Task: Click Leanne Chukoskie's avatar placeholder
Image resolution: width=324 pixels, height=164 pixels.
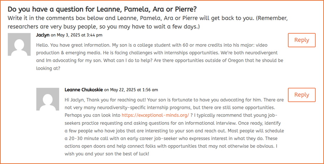Action: pos(48,99)
